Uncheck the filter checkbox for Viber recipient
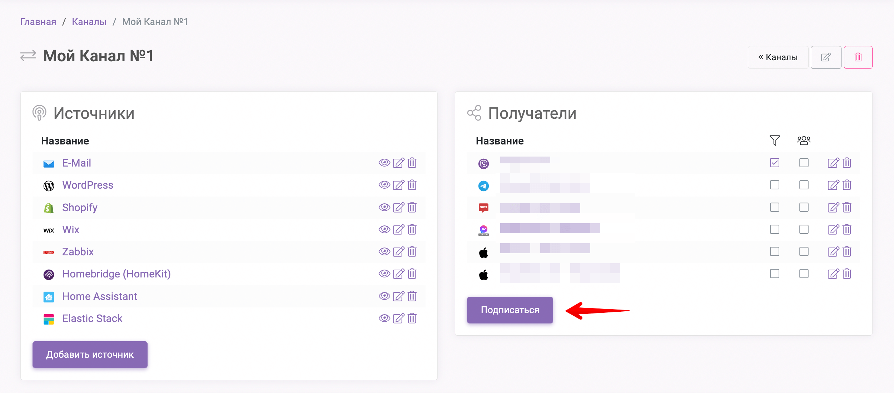 click(775, 163)
